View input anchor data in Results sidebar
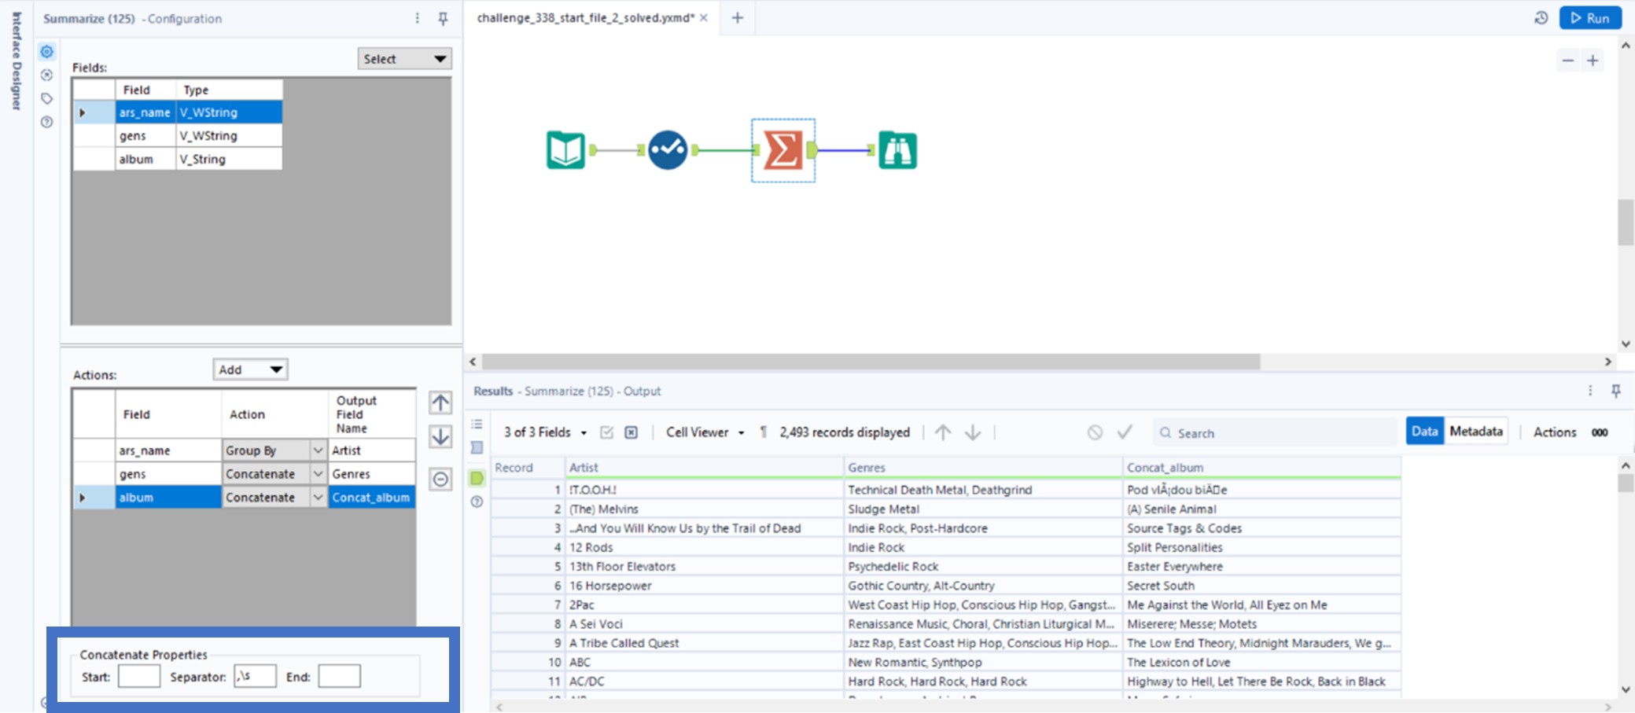This screenshot has height=713, width=1635. 477,448
